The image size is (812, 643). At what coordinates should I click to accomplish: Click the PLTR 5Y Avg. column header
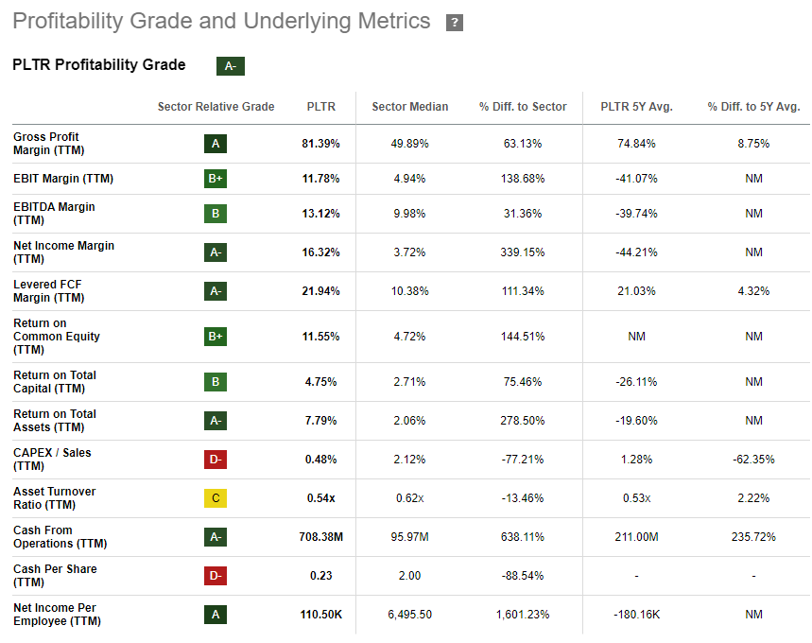click(x=636, y=107)
